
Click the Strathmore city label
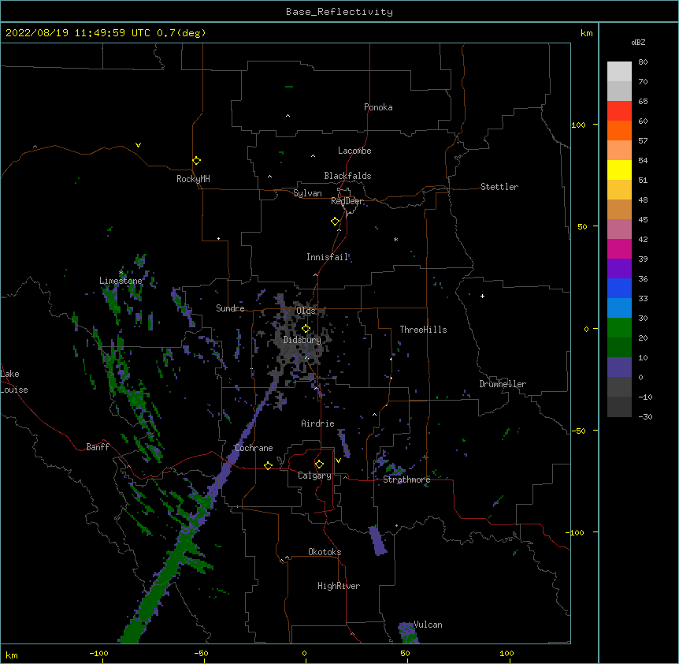(406, 479)
